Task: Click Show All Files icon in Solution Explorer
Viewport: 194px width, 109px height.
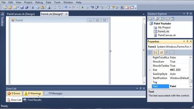Action: tap(156, 19)
